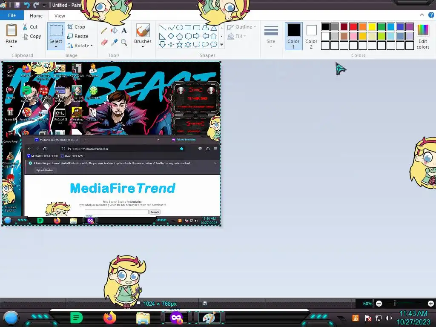Select the Text tool
This screenshot has height=327, width=436.
[x=124, y=31]
